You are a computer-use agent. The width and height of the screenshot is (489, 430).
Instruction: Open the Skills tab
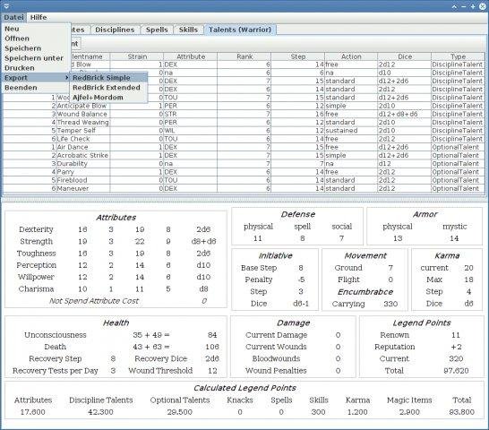pyautogui.click(x=188, y=30)
